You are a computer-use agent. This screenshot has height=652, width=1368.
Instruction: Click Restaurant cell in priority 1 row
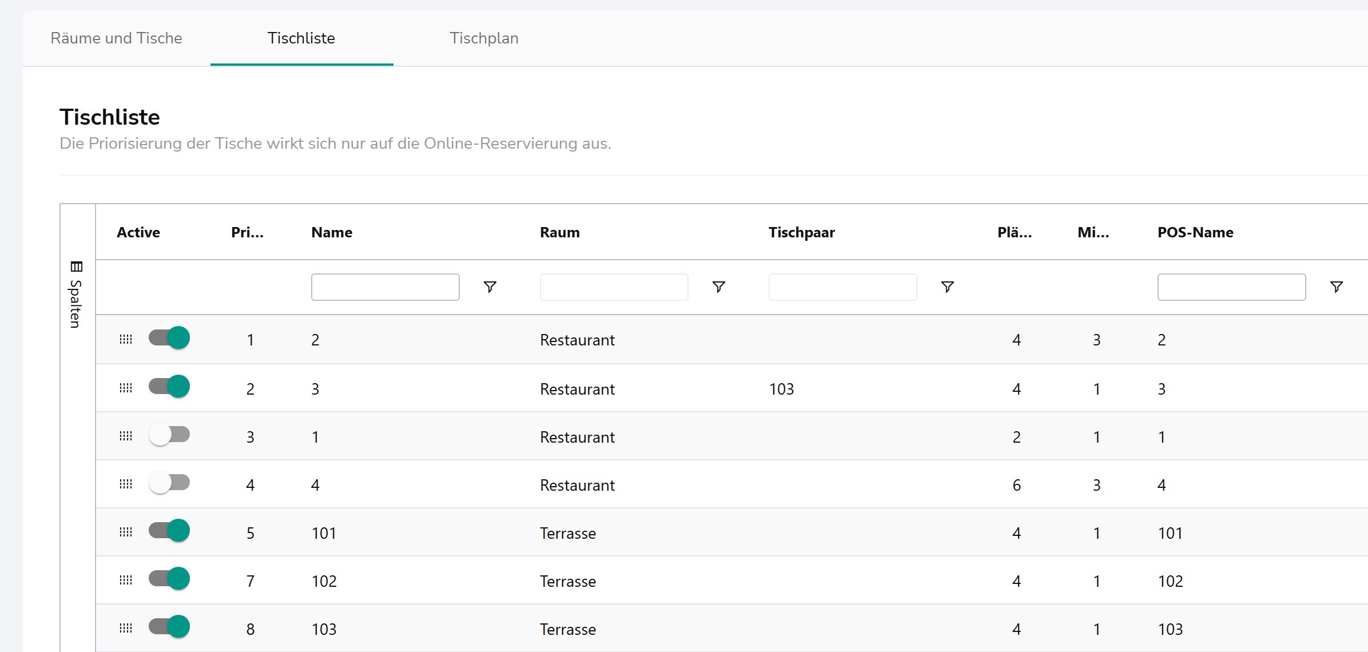[x=577, y=340]
